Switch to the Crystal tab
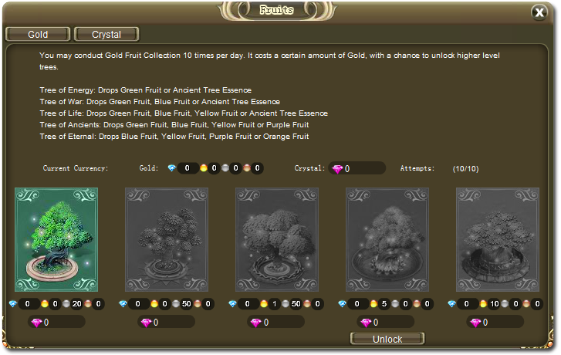 (106, 34)
